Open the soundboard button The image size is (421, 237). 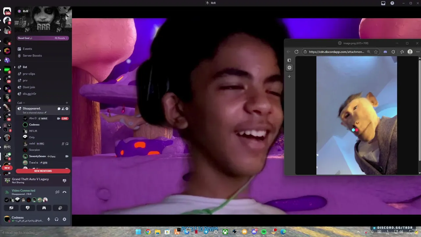(61, 208)
